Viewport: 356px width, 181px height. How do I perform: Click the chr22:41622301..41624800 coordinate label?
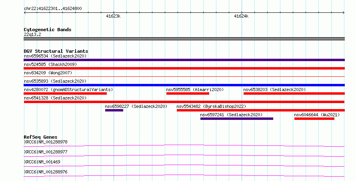coord(53,9)
